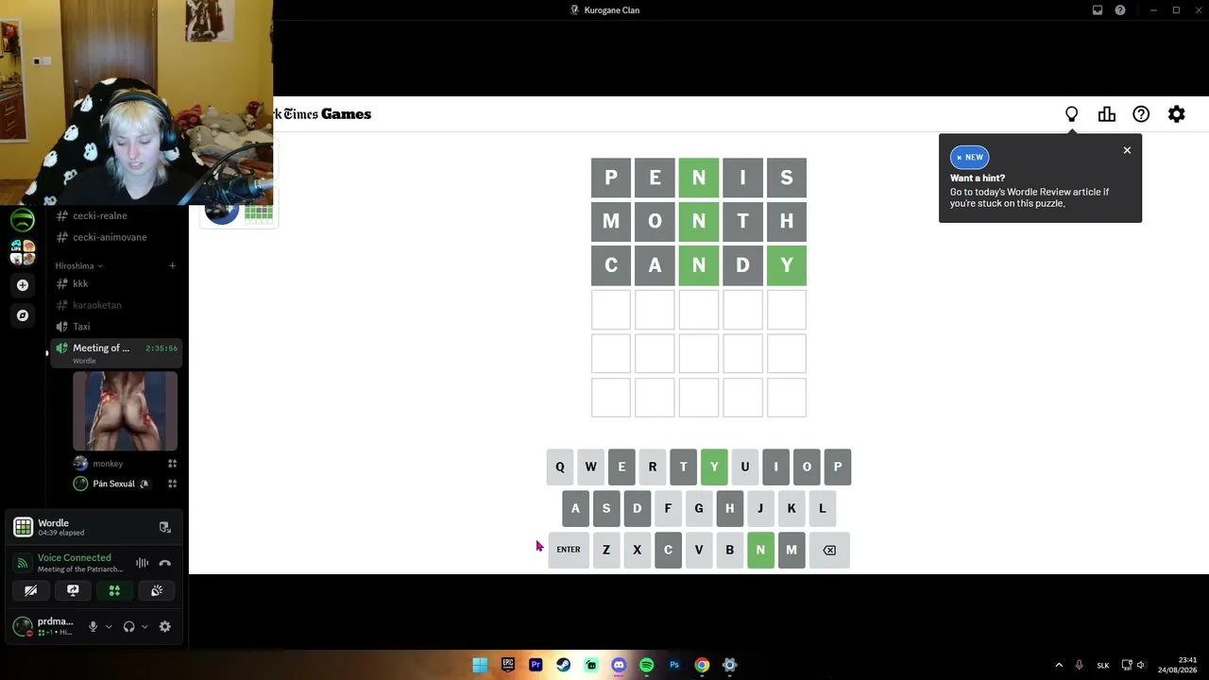Open the activity preview thumbnail

[x=125, y=411]
